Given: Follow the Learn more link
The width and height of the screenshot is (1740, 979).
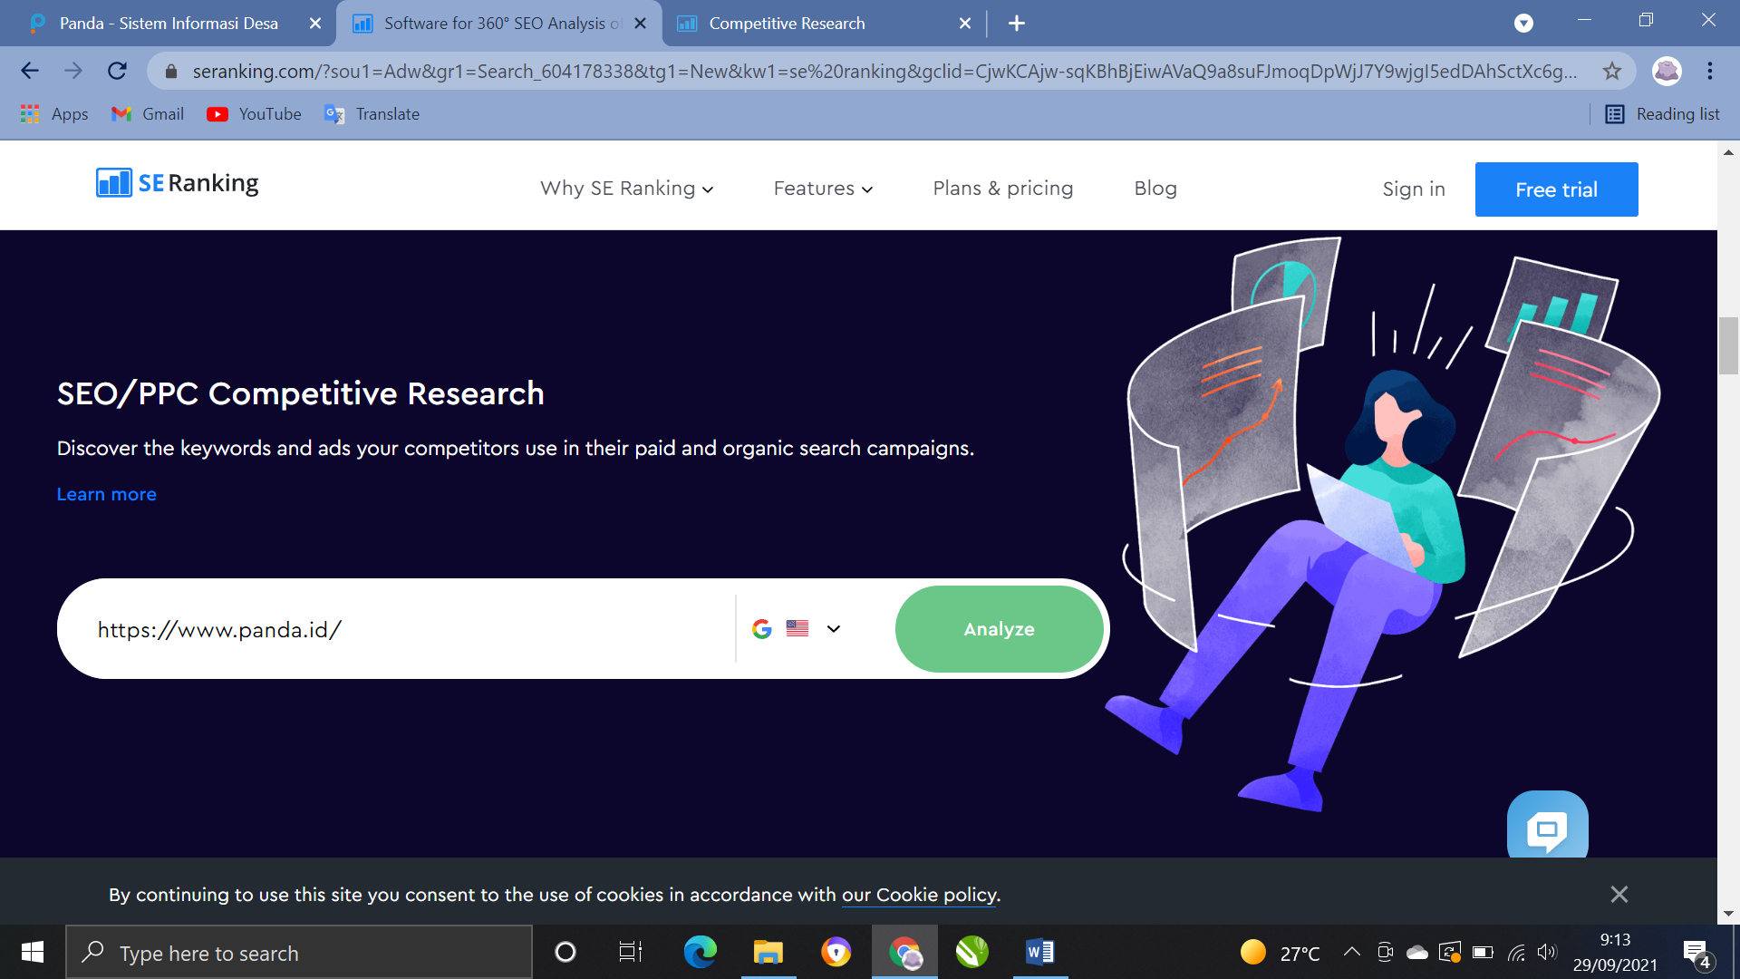Looking at the screenshot, I should [107, 495].
